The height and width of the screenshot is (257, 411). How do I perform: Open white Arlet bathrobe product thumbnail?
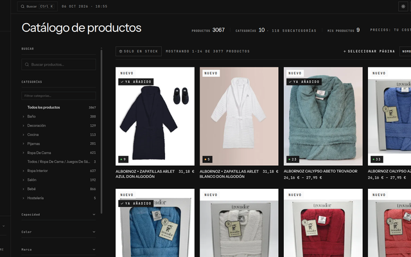click(239, 116)
